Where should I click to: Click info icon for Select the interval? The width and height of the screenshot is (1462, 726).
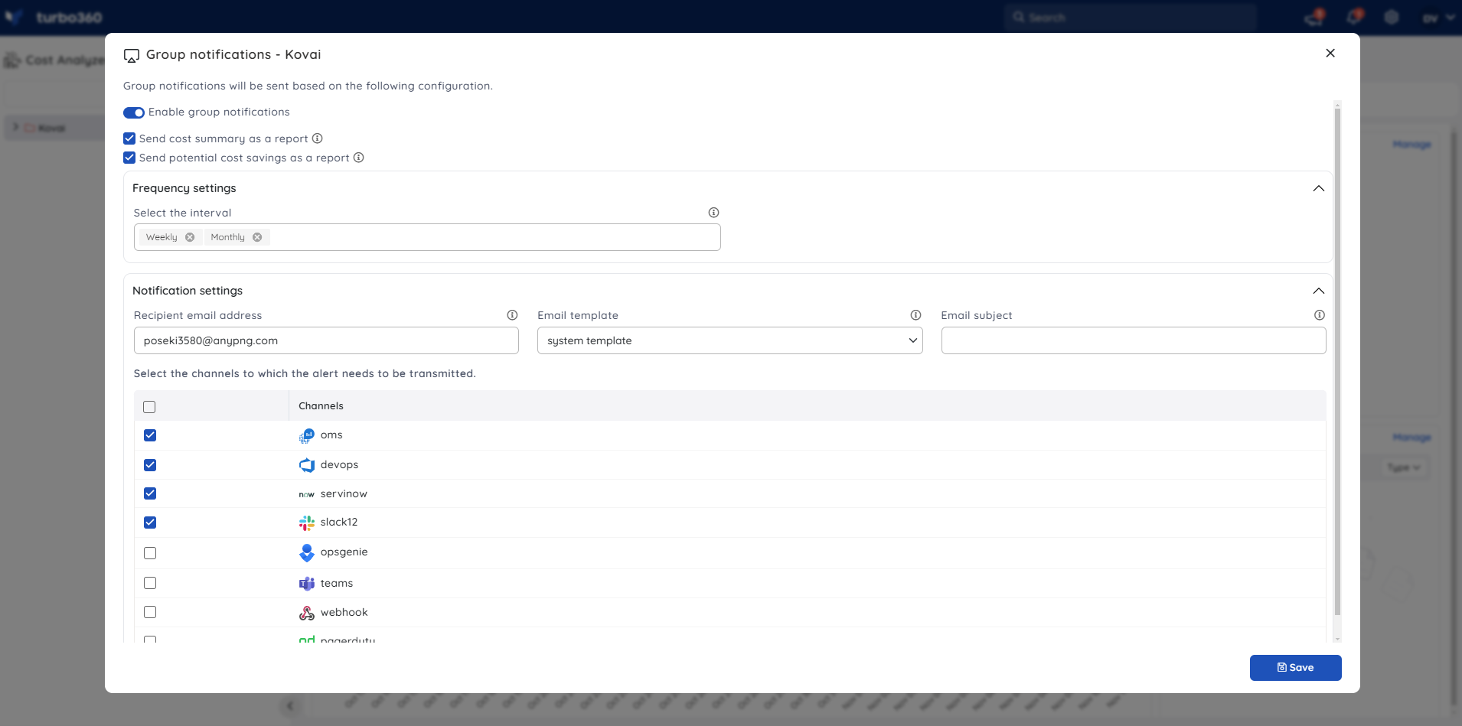[x=713, y=213]
